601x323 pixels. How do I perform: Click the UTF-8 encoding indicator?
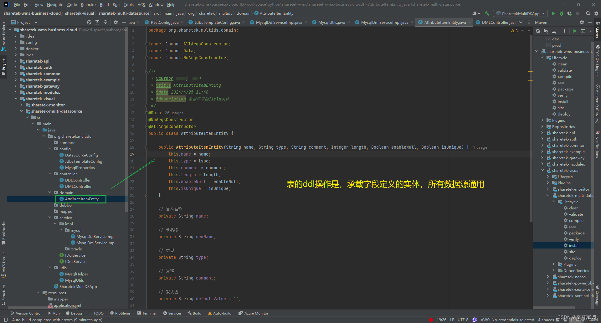[x=463, y=320]
